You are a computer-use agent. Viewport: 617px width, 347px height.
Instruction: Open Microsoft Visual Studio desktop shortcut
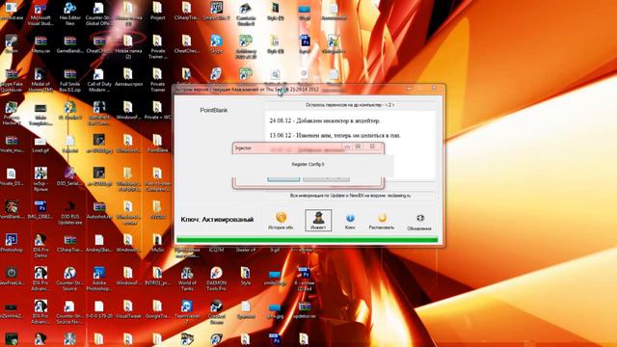(x=40, y=14)
